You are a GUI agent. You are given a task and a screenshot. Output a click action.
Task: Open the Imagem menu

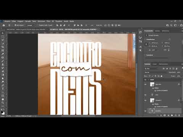(20, 21)
